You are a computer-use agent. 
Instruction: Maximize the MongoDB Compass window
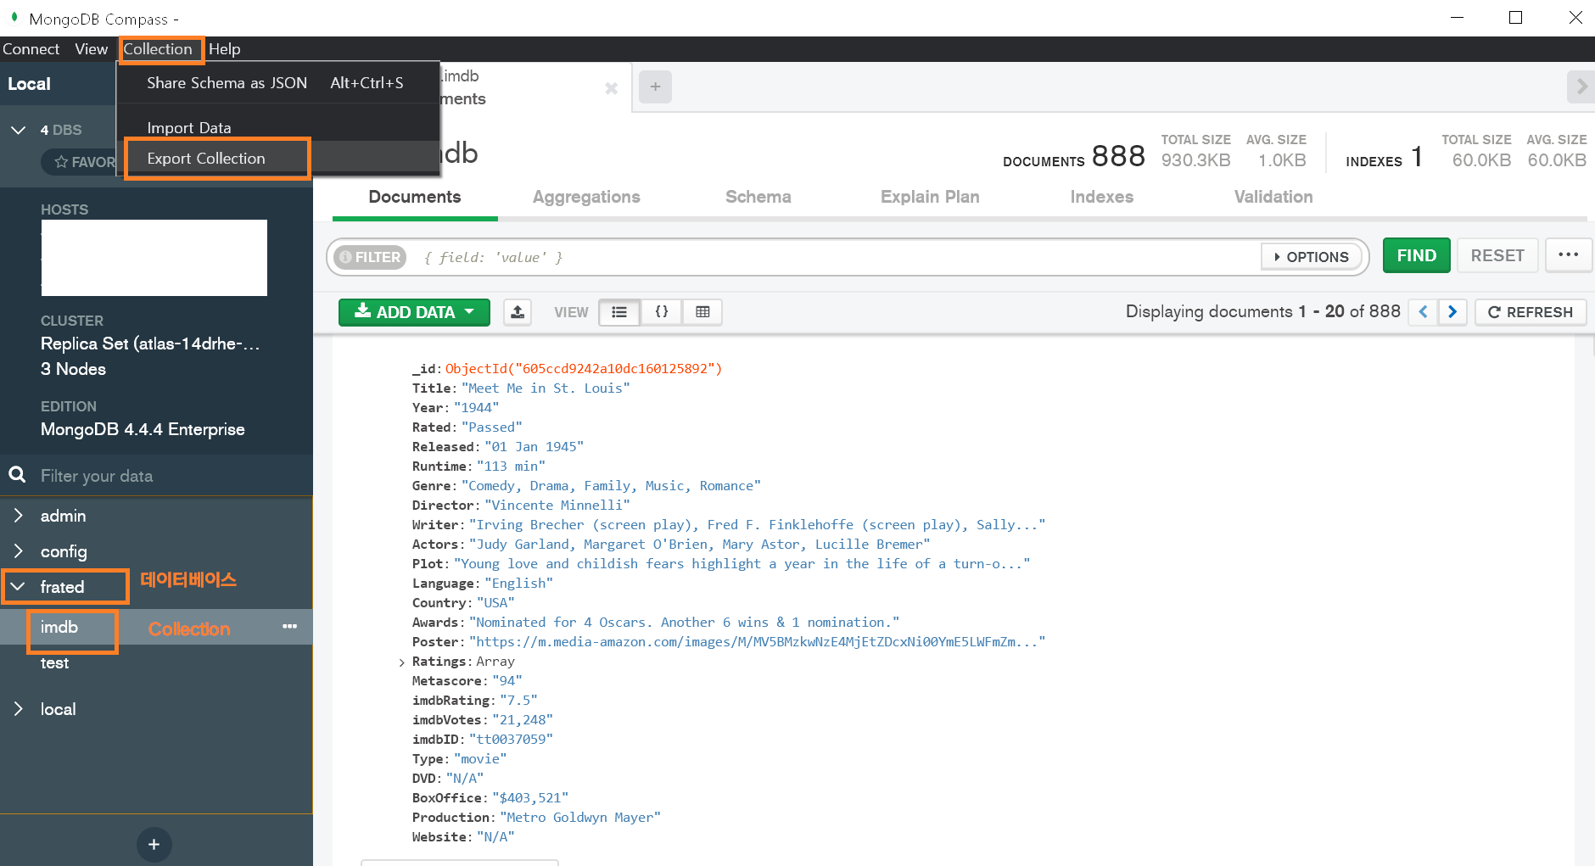[x=1515, y=18]
